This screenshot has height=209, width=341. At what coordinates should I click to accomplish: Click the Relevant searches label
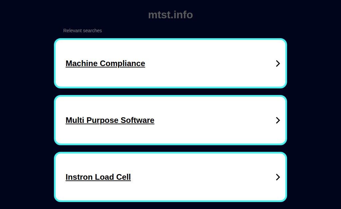(83, 31)
